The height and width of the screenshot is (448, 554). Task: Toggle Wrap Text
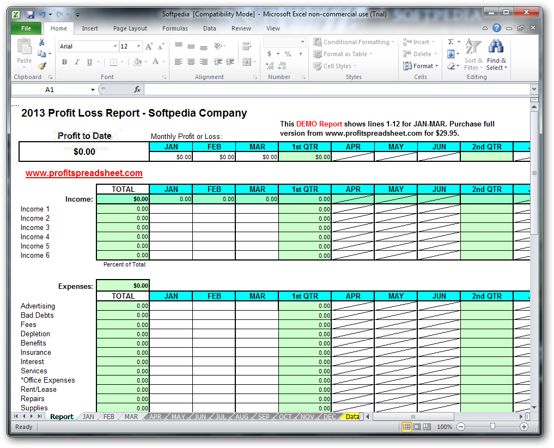tap(247, 46)
